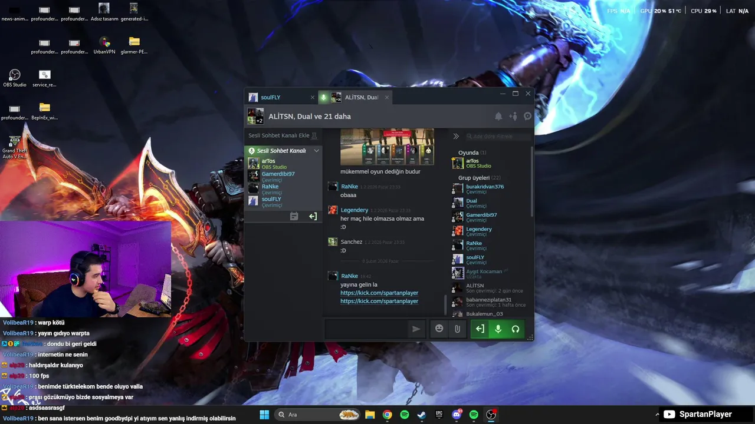Image resolution: width=755 pixels, height=424 pixels.
Task: Click group title ALİTSN, Dual ve 21 daha
Action: click(310, 117)
